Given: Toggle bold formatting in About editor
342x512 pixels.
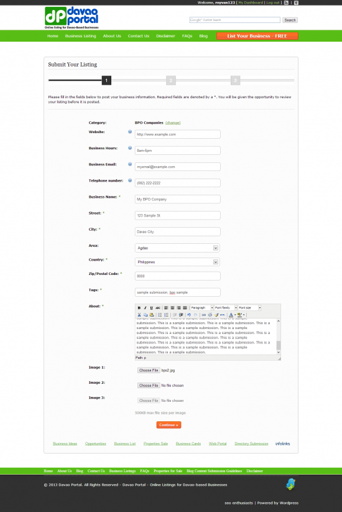Looking at the screenshot, I should click(139, 307).
